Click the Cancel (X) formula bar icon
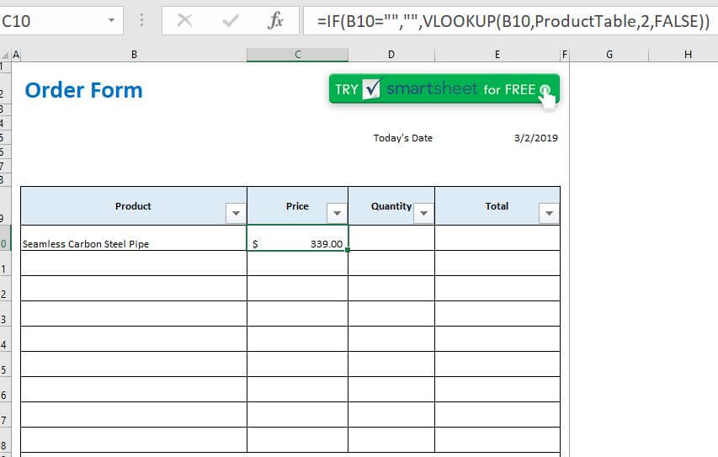 point(184,21)
